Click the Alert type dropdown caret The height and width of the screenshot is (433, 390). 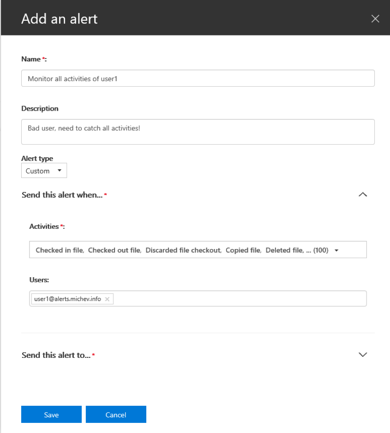[59, 170]
